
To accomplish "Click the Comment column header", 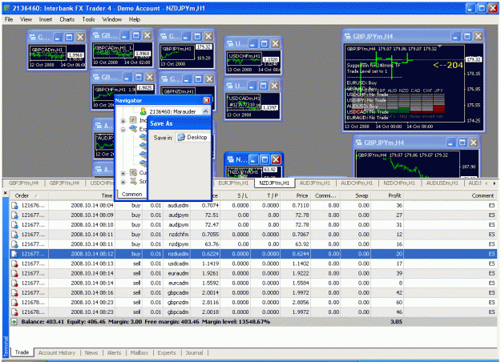I will 450,195.
